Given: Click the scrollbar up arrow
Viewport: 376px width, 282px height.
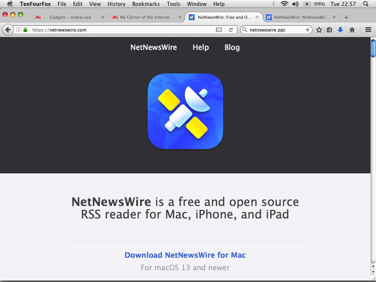Looking at the screenshot, I should point(373,266).
